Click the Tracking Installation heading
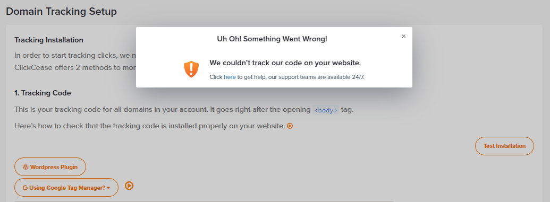The image size is (550, 202). click(x=49, y=40)
